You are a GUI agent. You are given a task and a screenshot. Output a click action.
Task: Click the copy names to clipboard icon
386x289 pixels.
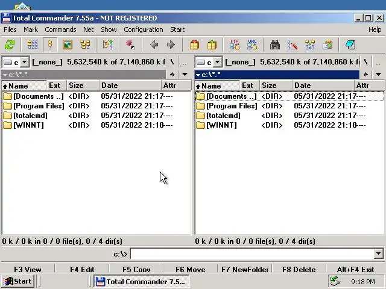coord(327,45)
